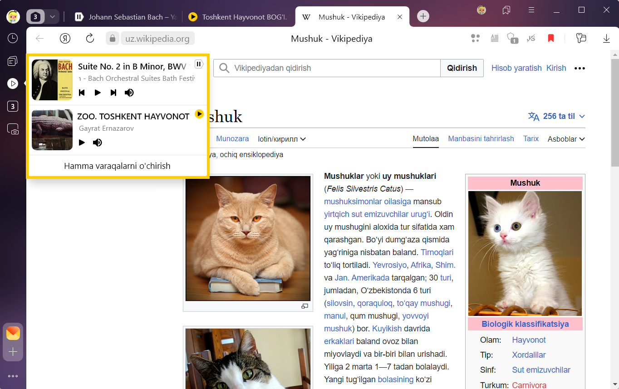Click the page translate icon in toolbar
The image size is (619, 389).
pos(531,39)
